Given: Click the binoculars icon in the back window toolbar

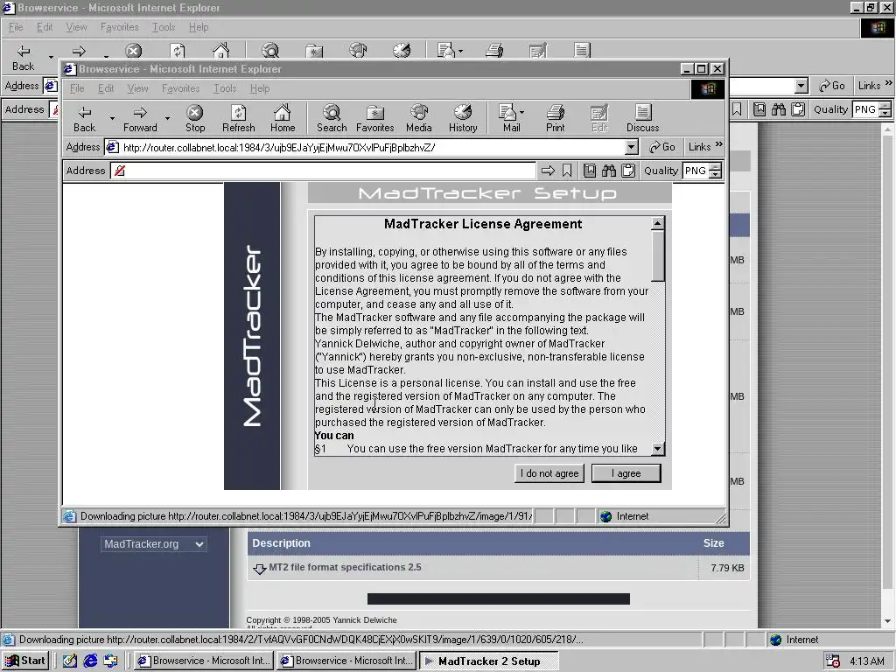Looking at the screenshot, I should coord(779,109).
